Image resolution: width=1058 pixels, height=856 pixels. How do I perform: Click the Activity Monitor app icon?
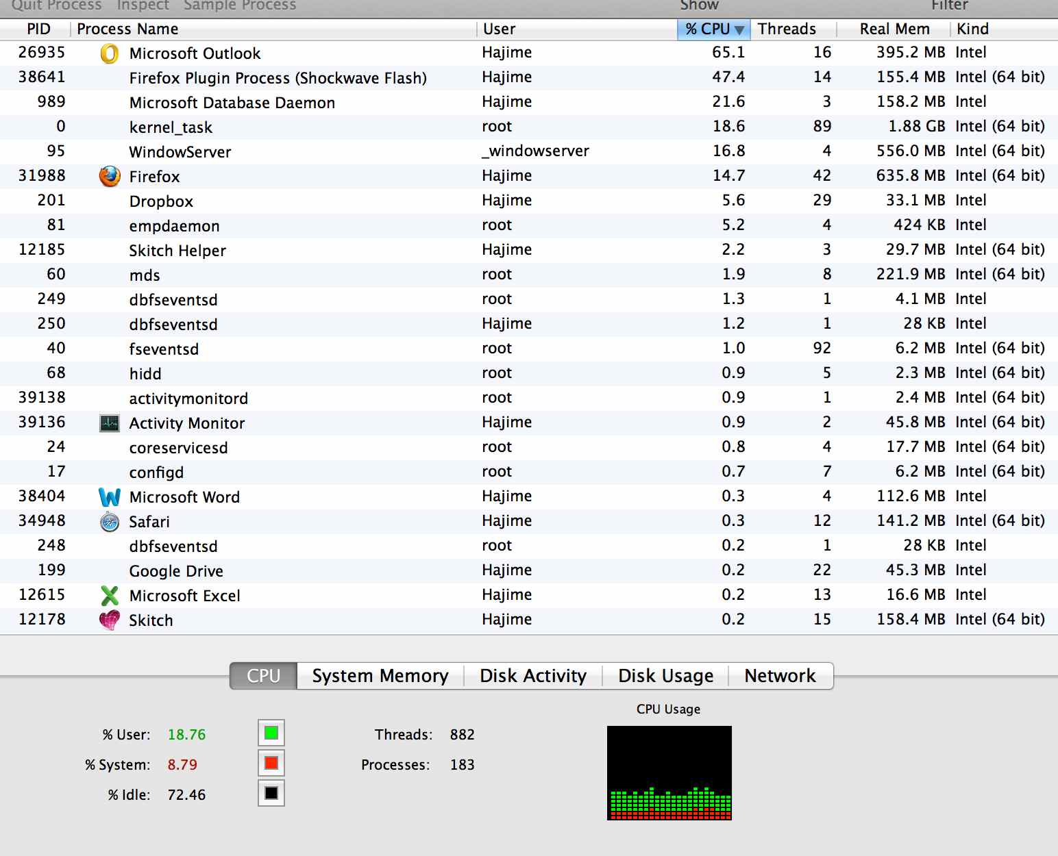click(110, 423)
